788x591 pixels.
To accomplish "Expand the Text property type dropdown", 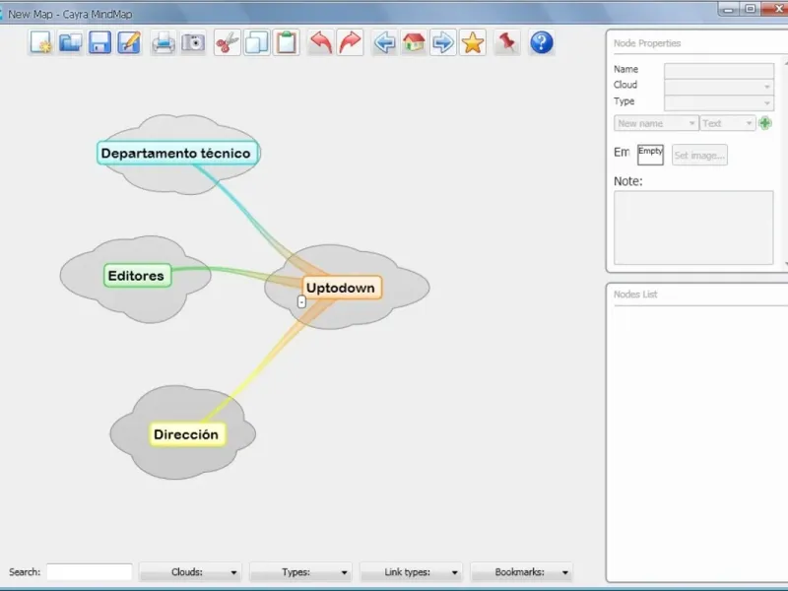I will [728, 123].
